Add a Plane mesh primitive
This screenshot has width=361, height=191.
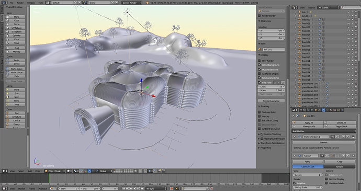pyautogui.click(x=15, y=17)
